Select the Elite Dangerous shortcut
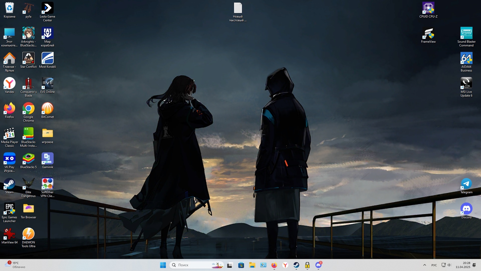Viewport: 481px width, 271px height. point(28,188)
